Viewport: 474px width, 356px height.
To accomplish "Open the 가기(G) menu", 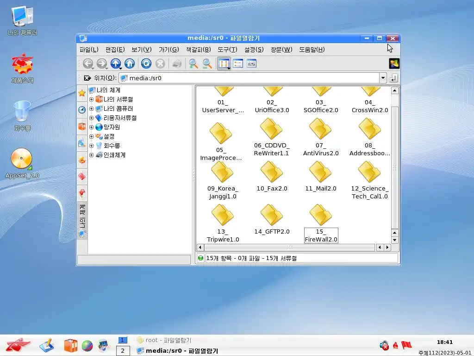I will pos(168,49).
